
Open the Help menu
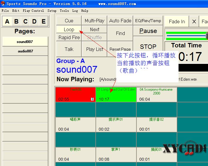pyautogui.click(x=85, y=11)
